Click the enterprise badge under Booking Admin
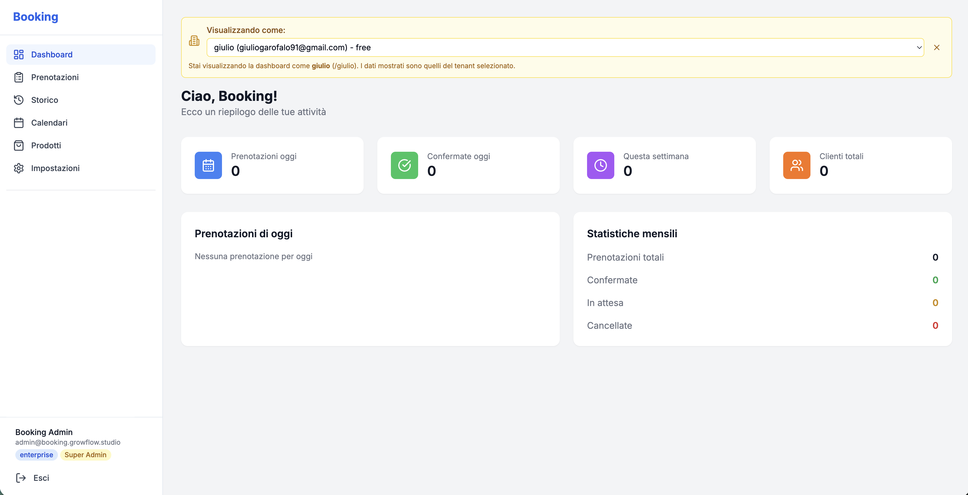The width and height of the screenshot is (968, 495). (36, 455)
